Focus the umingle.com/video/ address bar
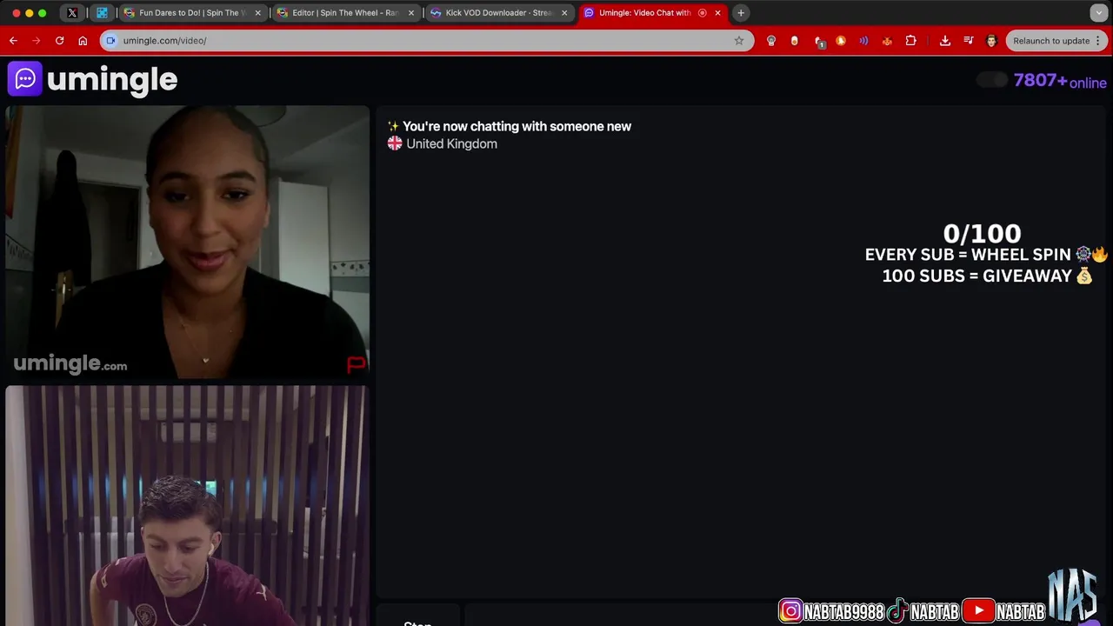The image size is (1113, 626). coord(426,41)
